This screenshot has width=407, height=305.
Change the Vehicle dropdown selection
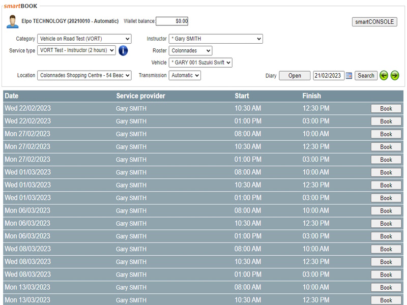tap(200, 63)
